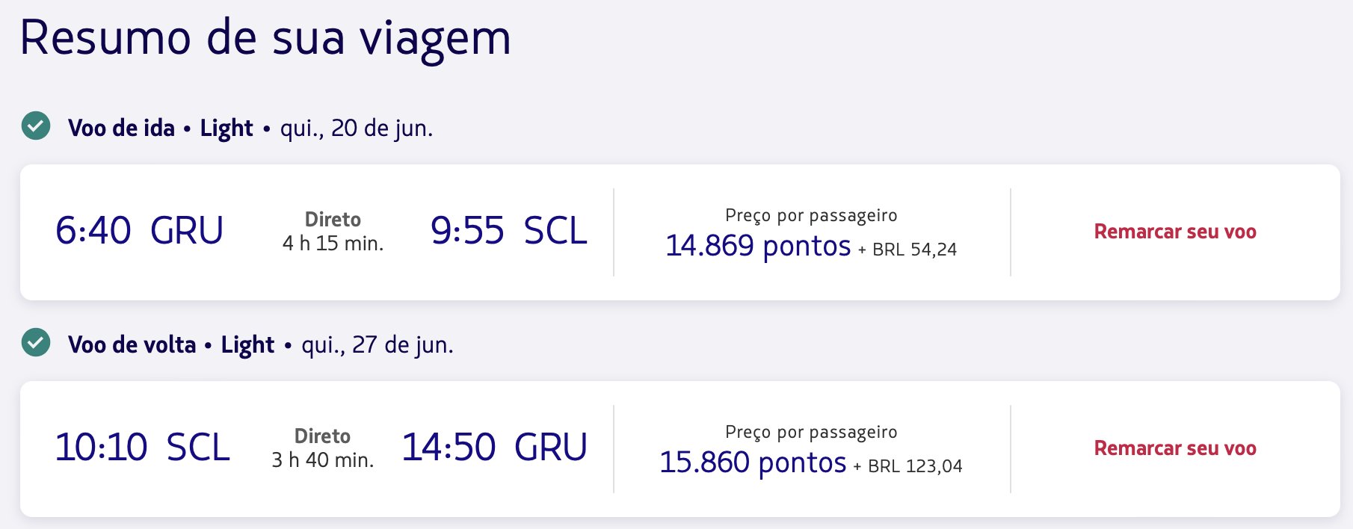This screenshot has height=529, width=1353.
Task: Select the 14:50 GRU arrival time
Action: pyautogui.click(x=495, y=448)
